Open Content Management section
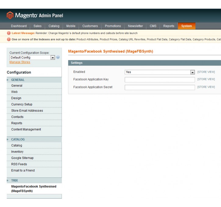Viewport: 221px width, 207px height. coord(34,129)
